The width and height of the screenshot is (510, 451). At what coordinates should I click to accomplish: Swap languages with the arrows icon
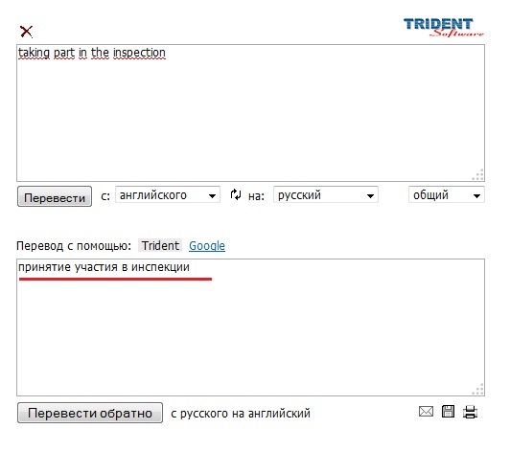click(235, 194)
